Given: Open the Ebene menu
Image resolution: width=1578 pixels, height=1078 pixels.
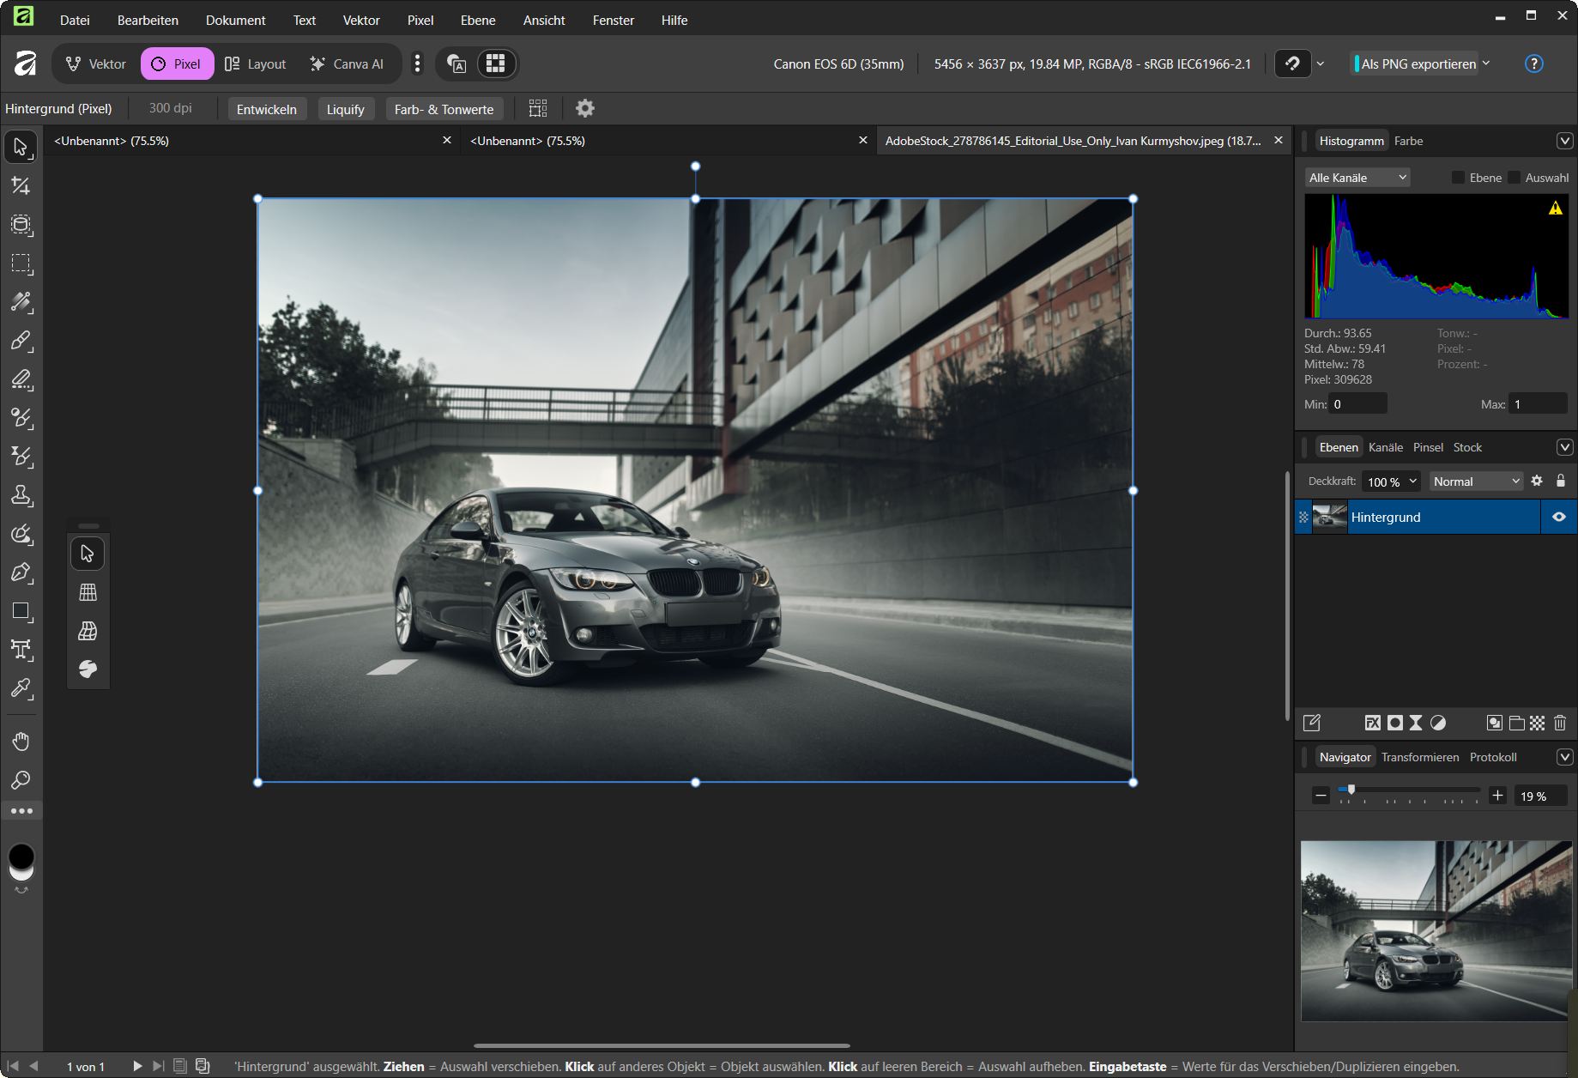Looking at the screenshot, I should point(477,20).
